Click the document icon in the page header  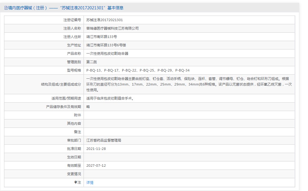6,8
